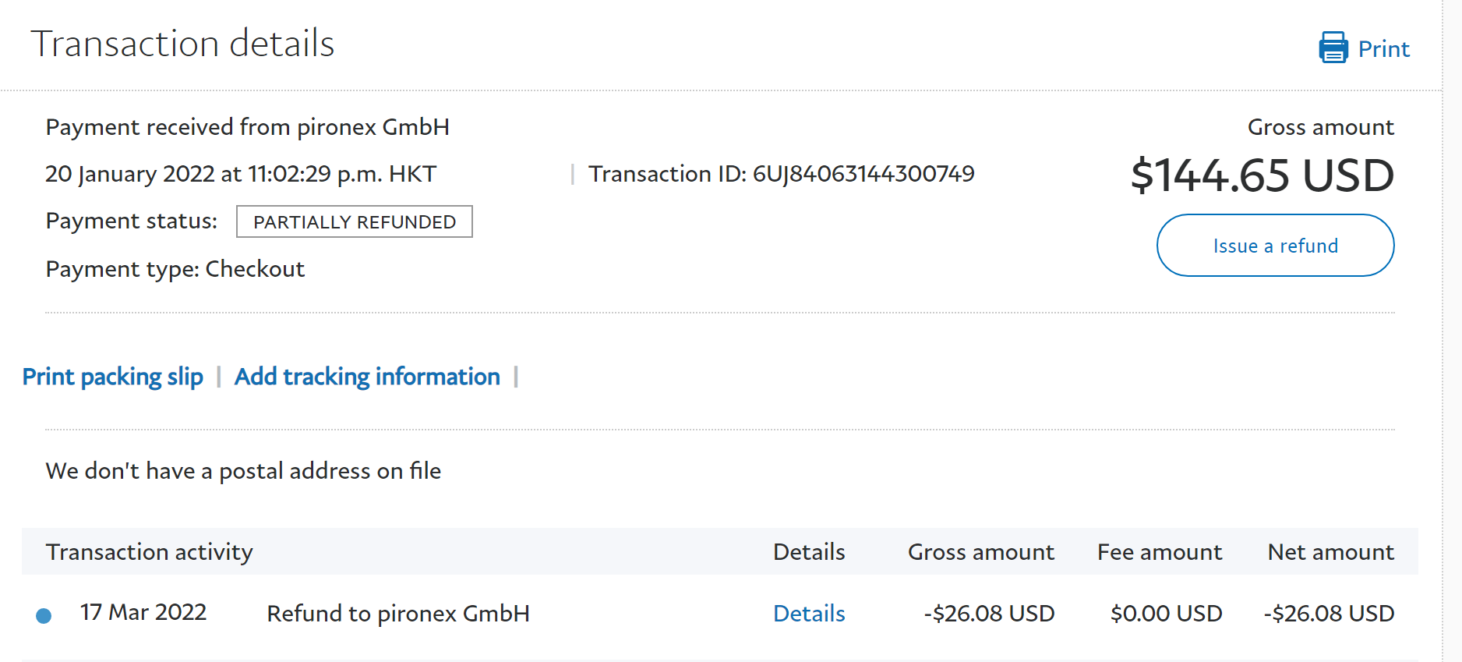Select the PARTIALLY REFUNDED status badge

pyautogui.click(x=355, y=222)
